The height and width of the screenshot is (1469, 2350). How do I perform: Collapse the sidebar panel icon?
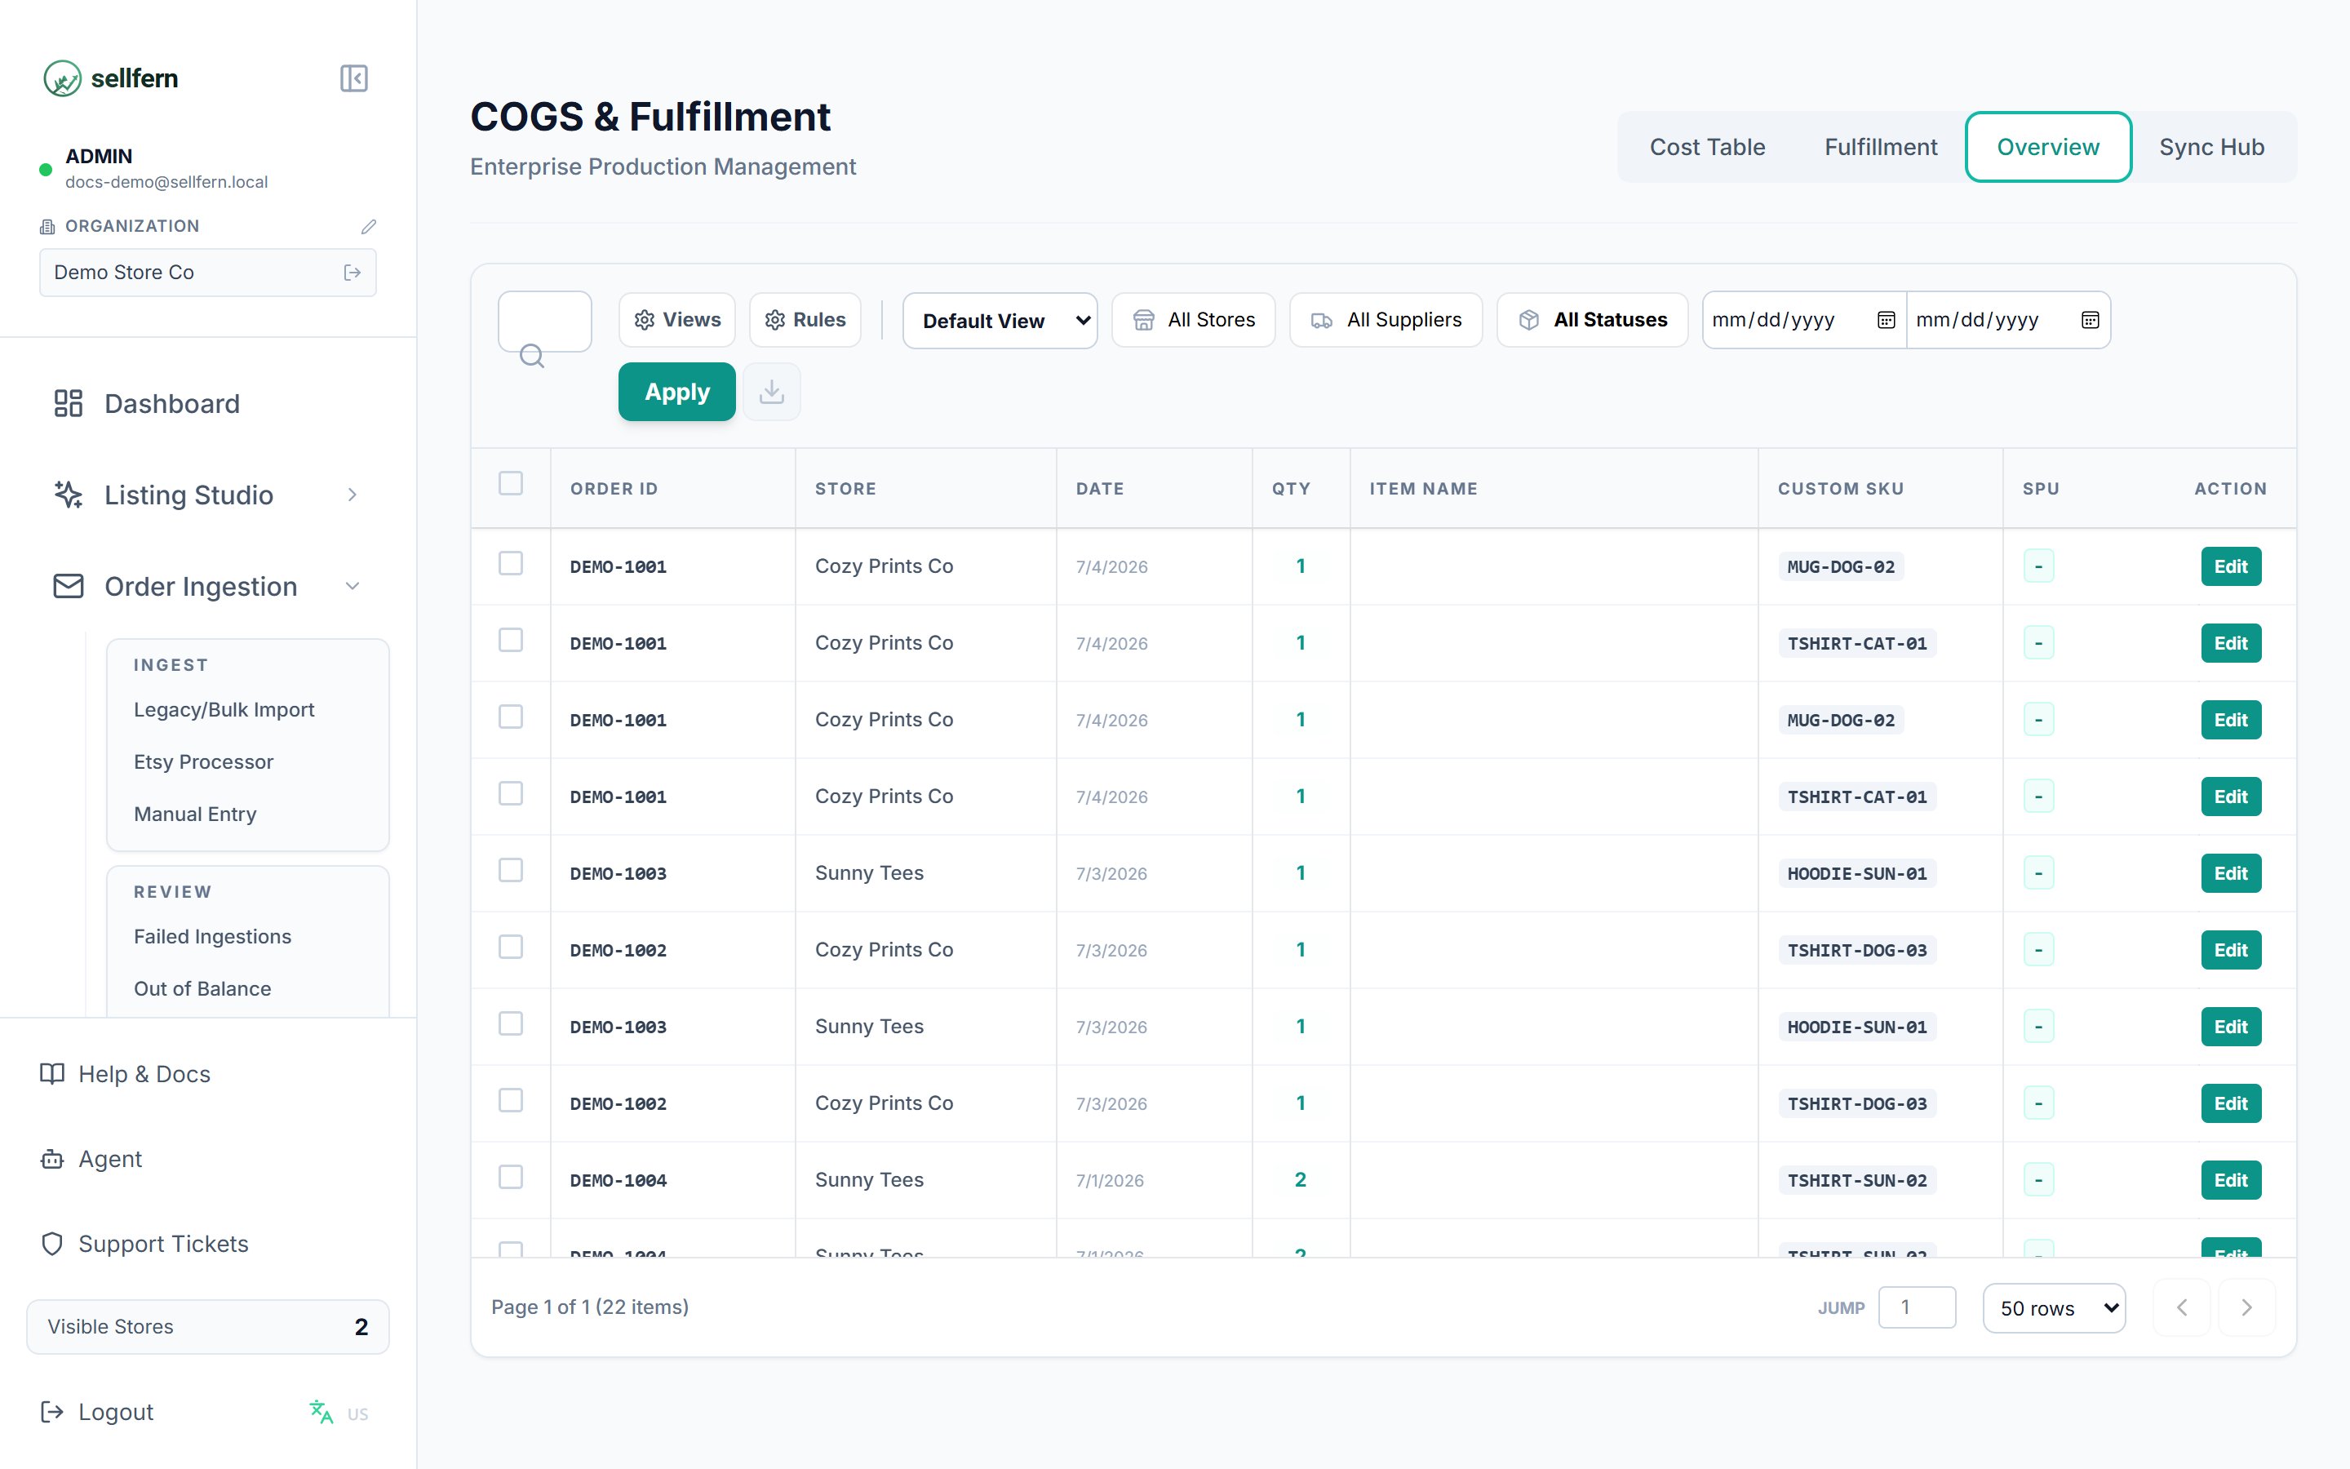click(x=353, y=78)
